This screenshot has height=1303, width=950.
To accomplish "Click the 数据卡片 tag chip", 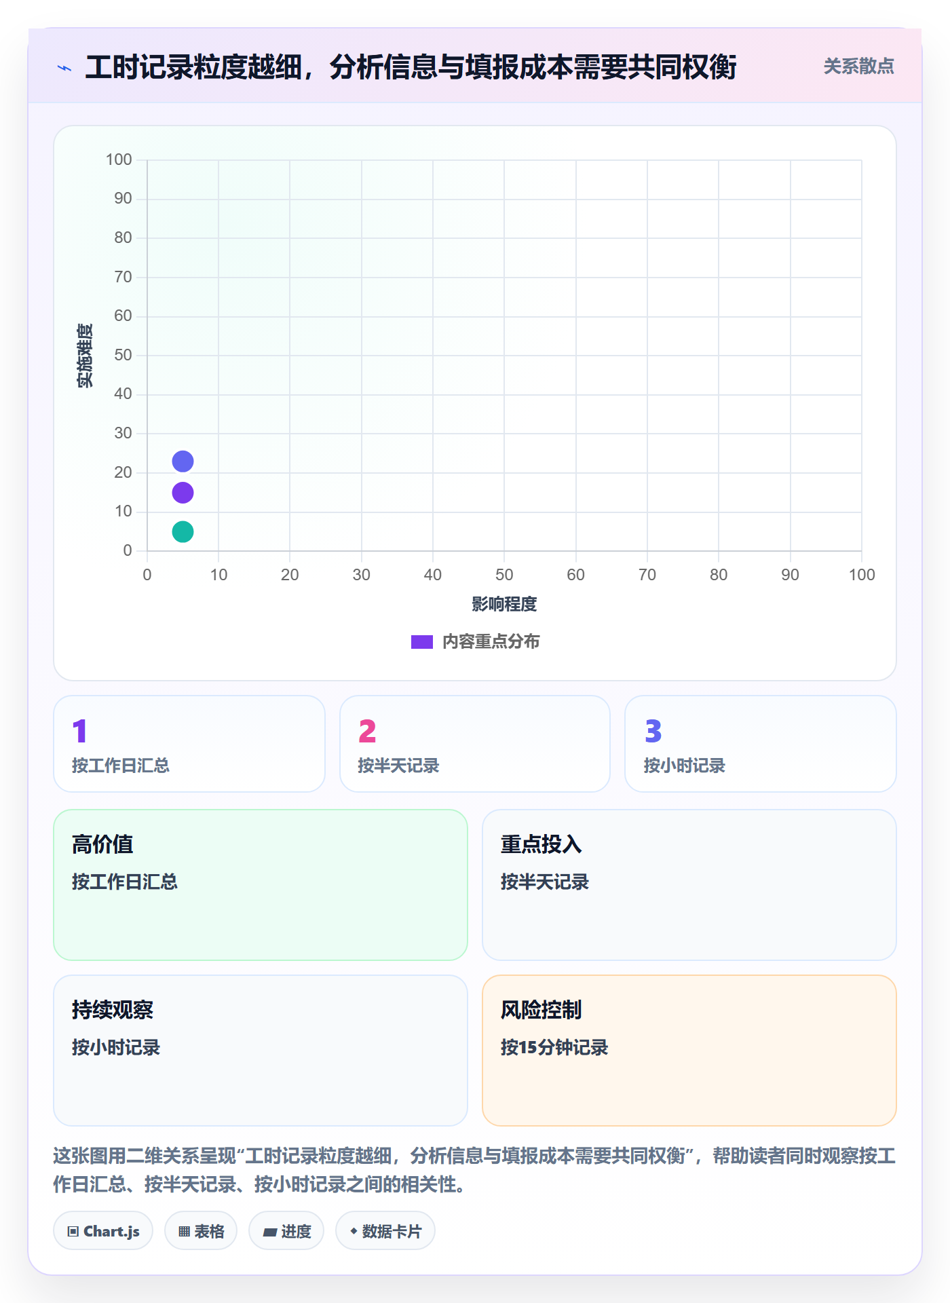I will coord(385,1230).
